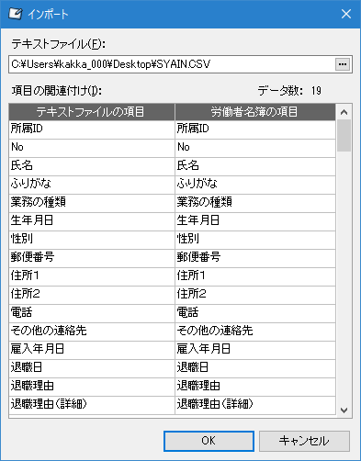The height and width of the screenshot is (461, 361).
Task: Select 退職理由(詳細) cell in 労働者名簿 column
Action: tap(255, 405)
